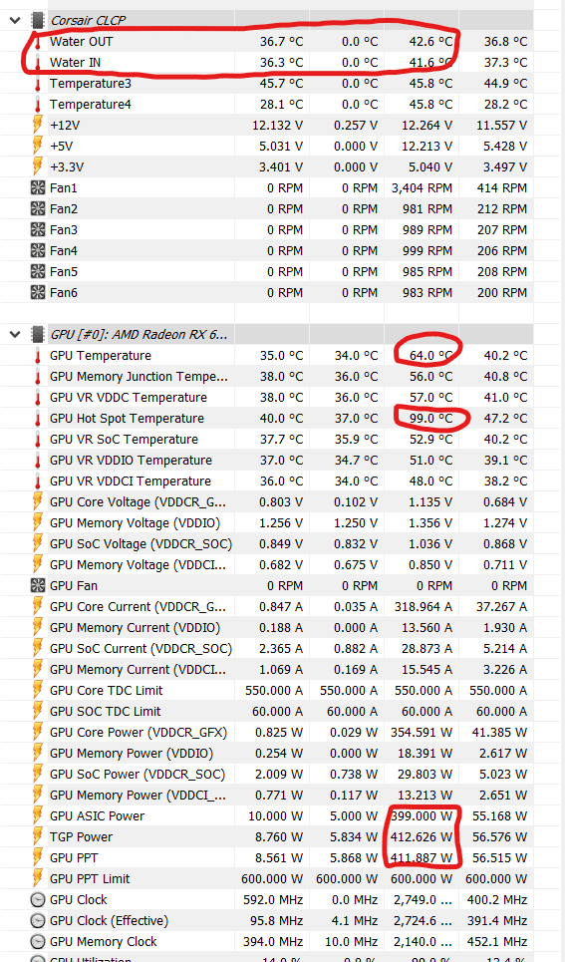Click the Fan3 fan icon
Image resolution: width=565 pixels, height=962 pixels.
(x=38, y=229)
